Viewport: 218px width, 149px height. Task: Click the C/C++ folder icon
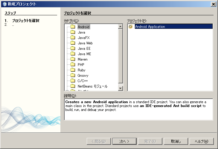tap(73, 81)
